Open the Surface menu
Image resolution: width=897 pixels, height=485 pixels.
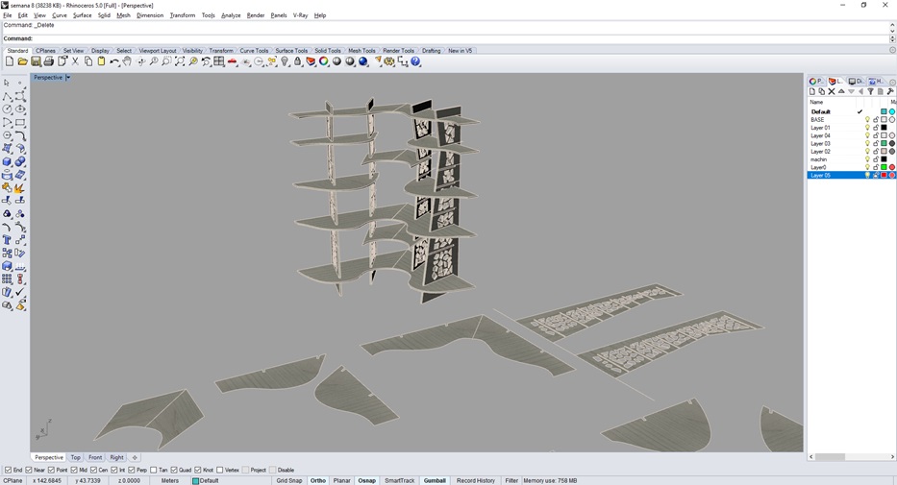pos(83,15)
